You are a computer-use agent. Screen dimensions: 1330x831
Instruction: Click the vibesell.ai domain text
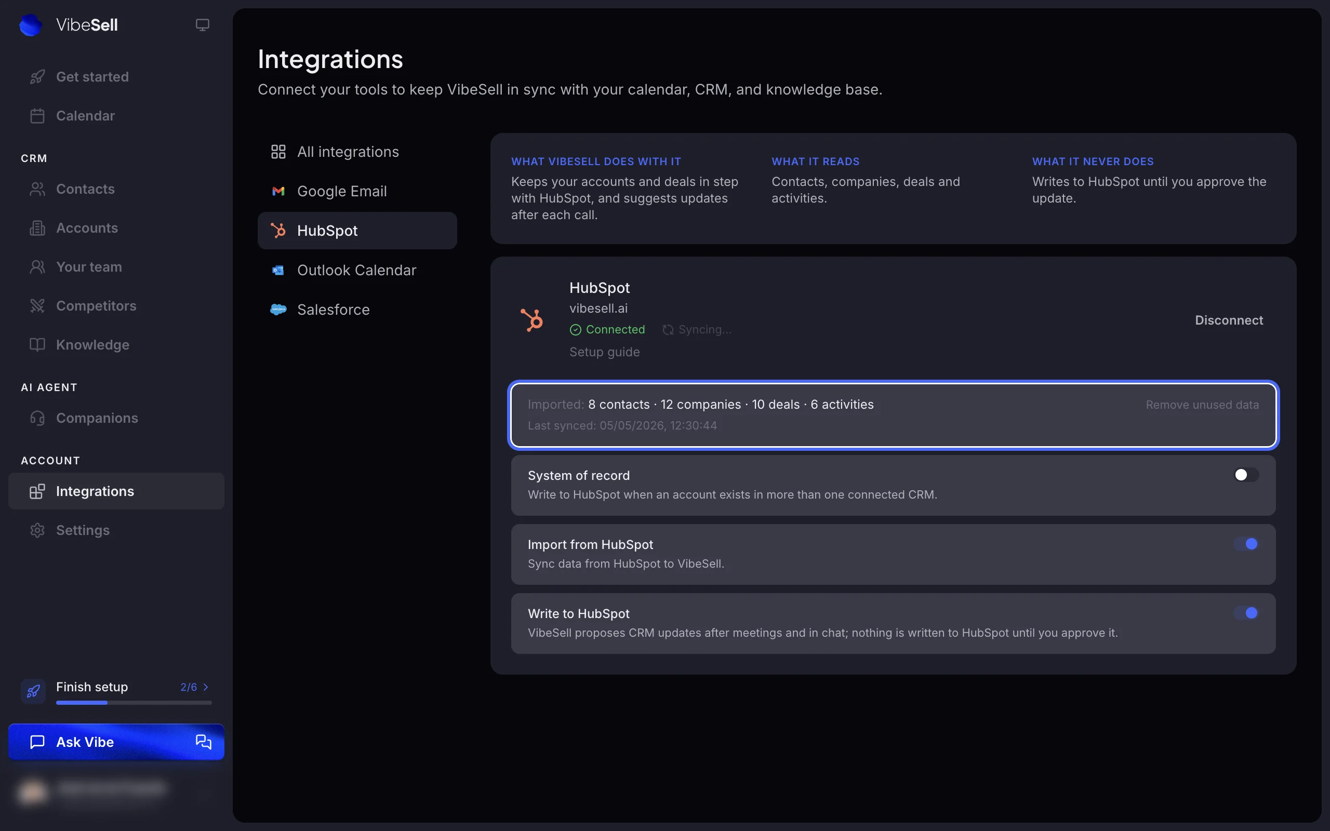[598, 309]
